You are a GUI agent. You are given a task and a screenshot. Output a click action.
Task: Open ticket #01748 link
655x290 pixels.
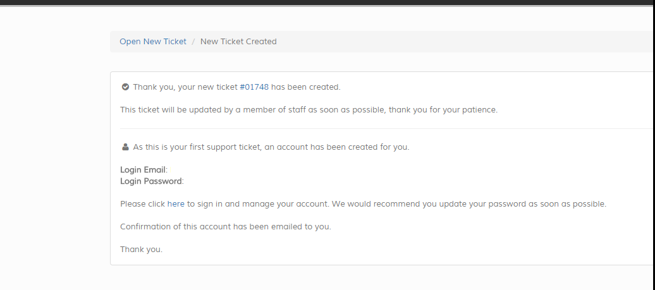pyautogui.click(x=254, y=87)
